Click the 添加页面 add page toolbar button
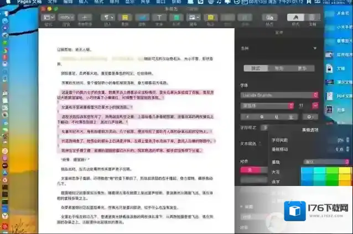 point(85,18)
